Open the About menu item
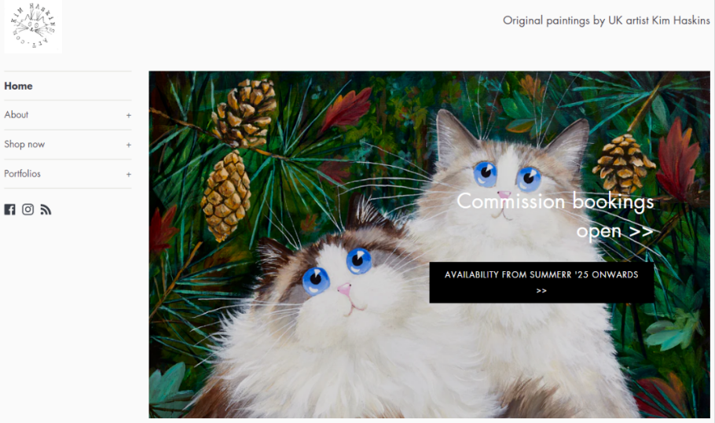715x423 pixels. click(x=16, y=115)
